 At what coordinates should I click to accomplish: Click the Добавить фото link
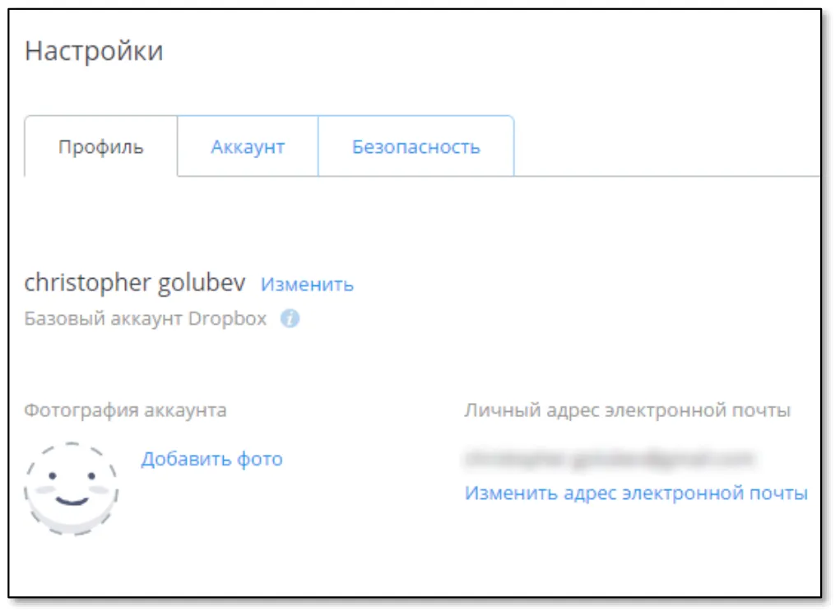tap(211, 459)
